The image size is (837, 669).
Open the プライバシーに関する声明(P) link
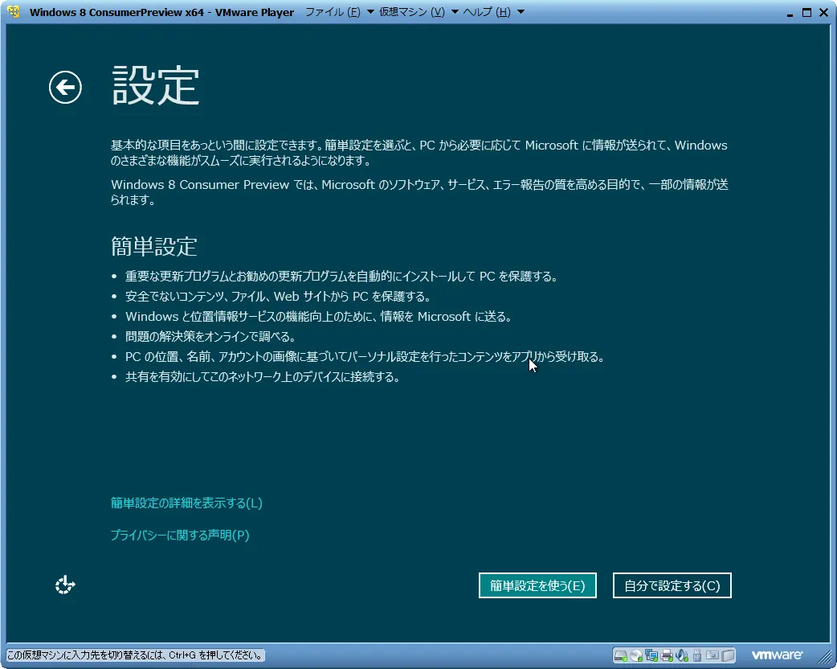pos(180,536)
